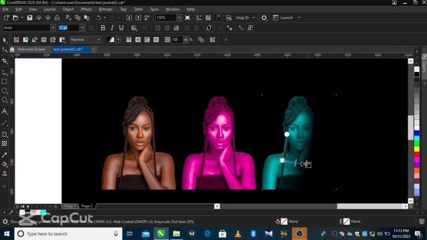Toggle the show rulers button

click(199, 18)
